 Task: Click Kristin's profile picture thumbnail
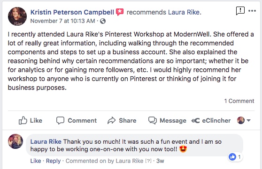click(17, 16)
